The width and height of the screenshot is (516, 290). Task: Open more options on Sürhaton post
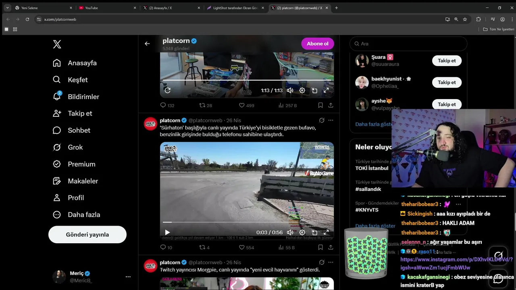[331, 120]
